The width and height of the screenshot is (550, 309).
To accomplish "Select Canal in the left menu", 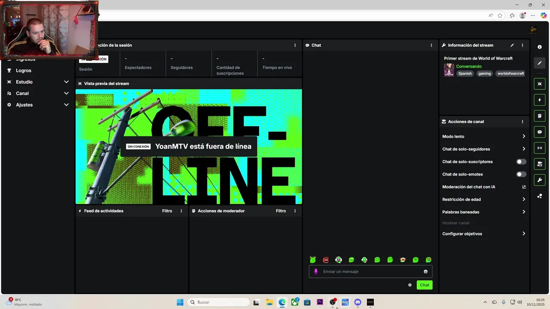I will click(x=22, y=93).
